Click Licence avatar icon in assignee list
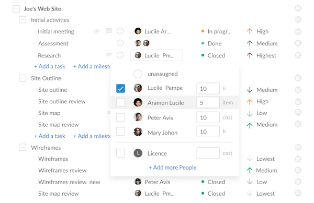Screen dimensions: 314x203 coord(138,153)
